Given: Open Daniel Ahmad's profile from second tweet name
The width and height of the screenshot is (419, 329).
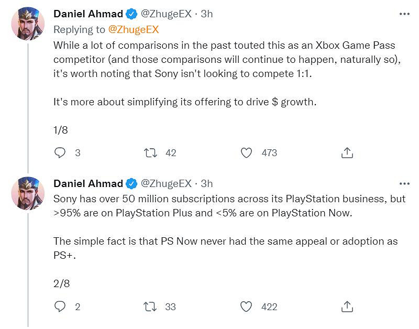Looking at the screenshot, I should (88, 183).
